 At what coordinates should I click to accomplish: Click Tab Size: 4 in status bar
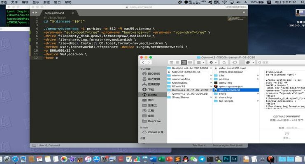tap(199, 146)
